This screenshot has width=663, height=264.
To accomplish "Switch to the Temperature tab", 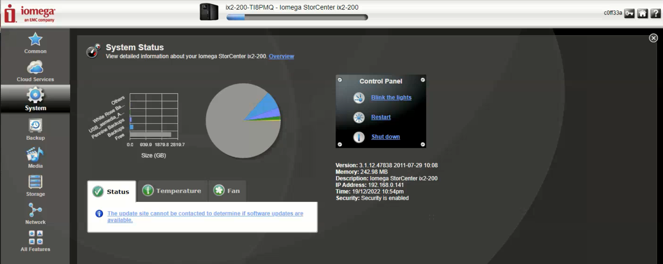I will tap(173, 191).
